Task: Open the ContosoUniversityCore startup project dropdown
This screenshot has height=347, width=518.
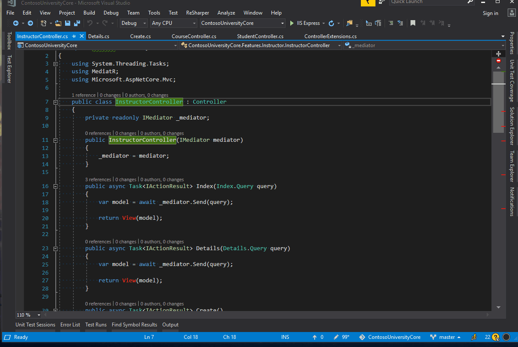Action: [242, 23]
